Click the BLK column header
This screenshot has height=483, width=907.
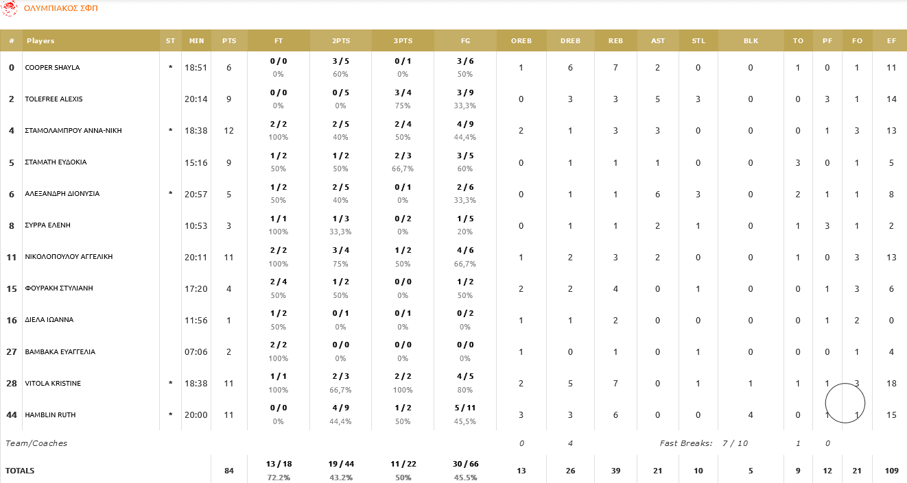coord(751,40)
